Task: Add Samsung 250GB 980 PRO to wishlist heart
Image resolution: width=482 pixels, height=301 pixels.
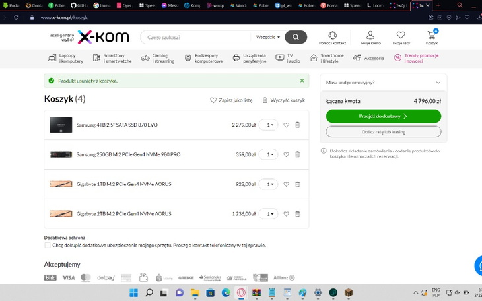Action: pos(286,154)
